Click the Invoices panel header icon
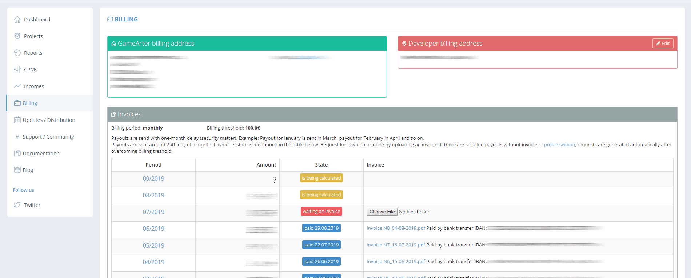The height and width of the screenshot is (278, 691). coord(114,114)
